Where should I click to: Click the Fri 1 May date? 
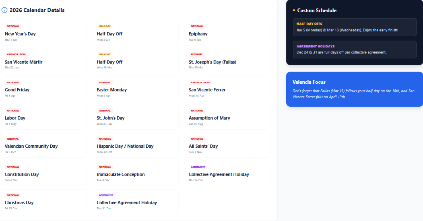click(x=10, y=124)
